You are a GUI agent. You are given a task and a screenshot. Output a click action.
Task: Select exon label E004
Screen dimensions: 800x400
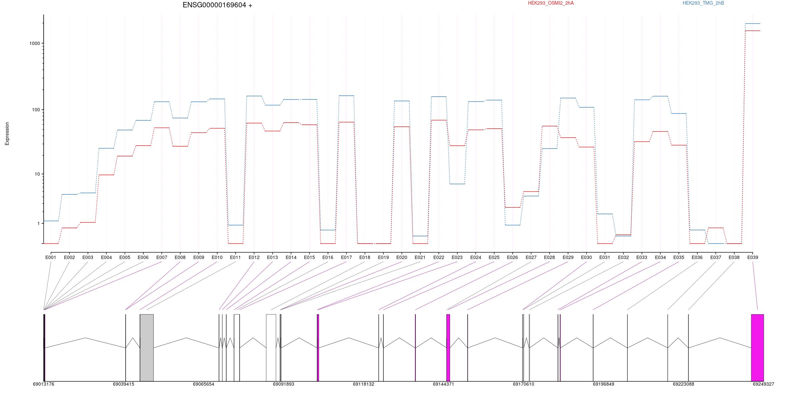pos(106,257)
